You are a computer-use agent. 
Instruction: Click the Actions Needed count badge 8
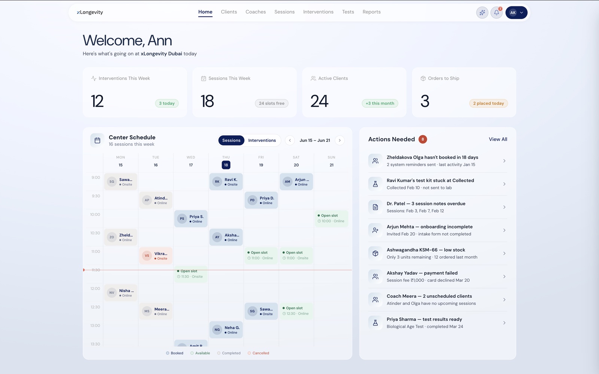pyautogui.click(x=423, y=139)
